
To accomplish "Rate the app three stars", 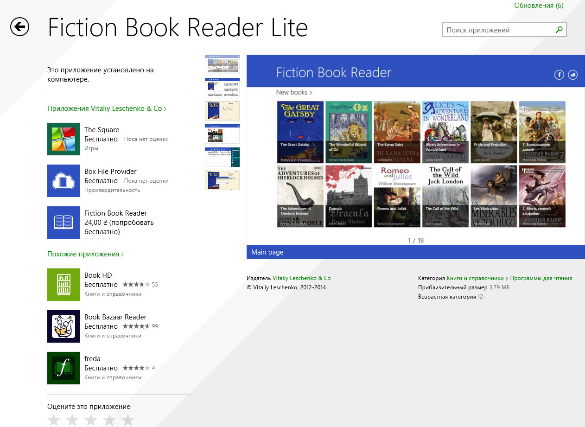I will pyautogui.click(x=91, y=420).
